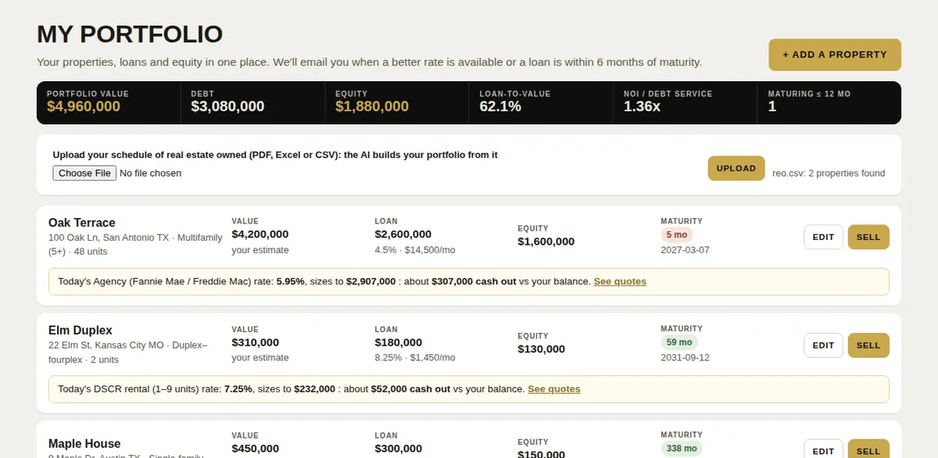This screenshot has height=458, width=938.
Task: Click the $52,000 cash out text
Action: tap(410, 388)
